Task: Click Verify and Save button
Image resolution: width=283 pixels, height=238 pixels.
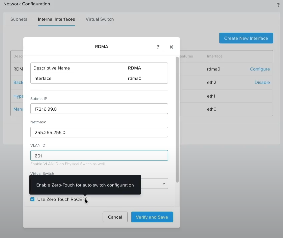Action: [x=152, y=217]
